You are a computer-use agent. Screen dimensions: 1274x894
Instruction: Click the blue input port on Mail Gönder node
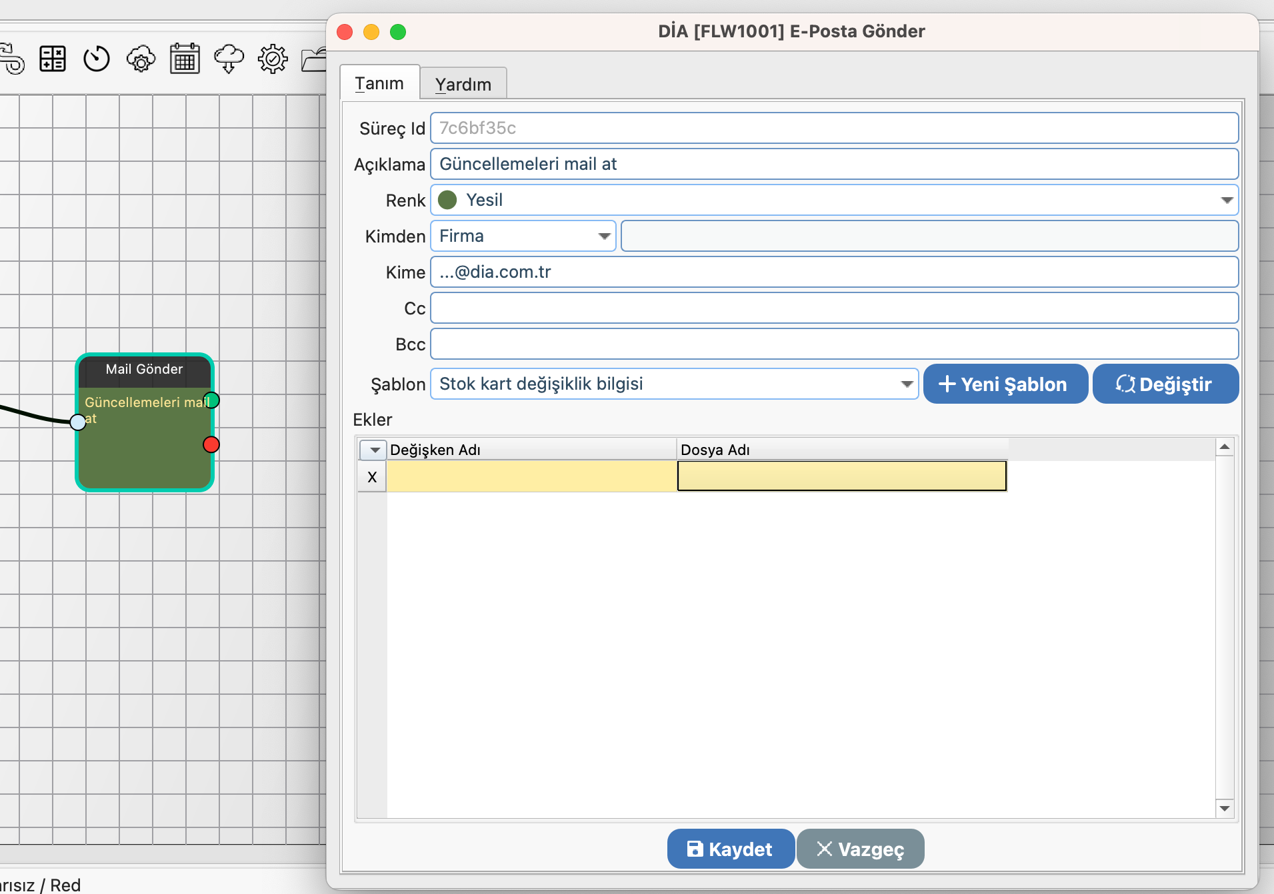78,422
